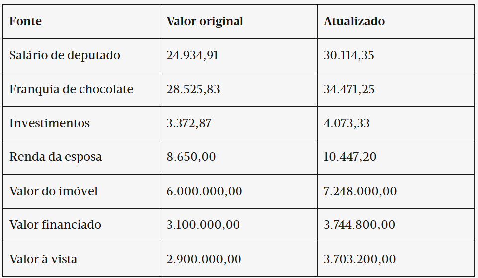Image resolution: width=478 pixels, height=278 pixels.
Task: Click the value 7.248.000,00
Action: [360, 191]
